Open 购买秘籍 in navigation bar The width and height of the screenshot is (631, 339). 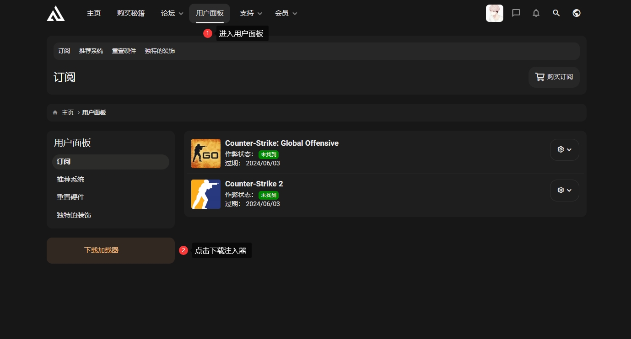coord(130,13)
